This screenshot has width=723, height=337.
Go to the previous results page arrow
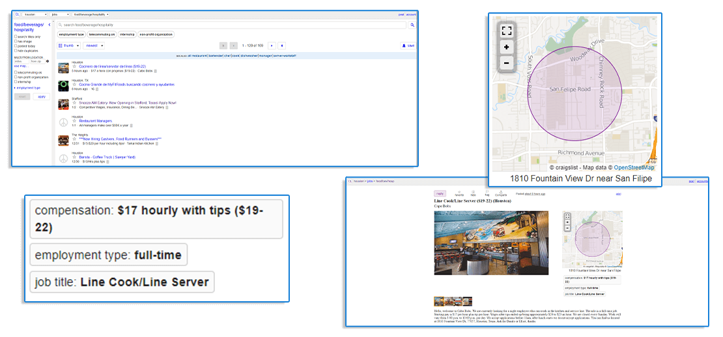(234, 46)
